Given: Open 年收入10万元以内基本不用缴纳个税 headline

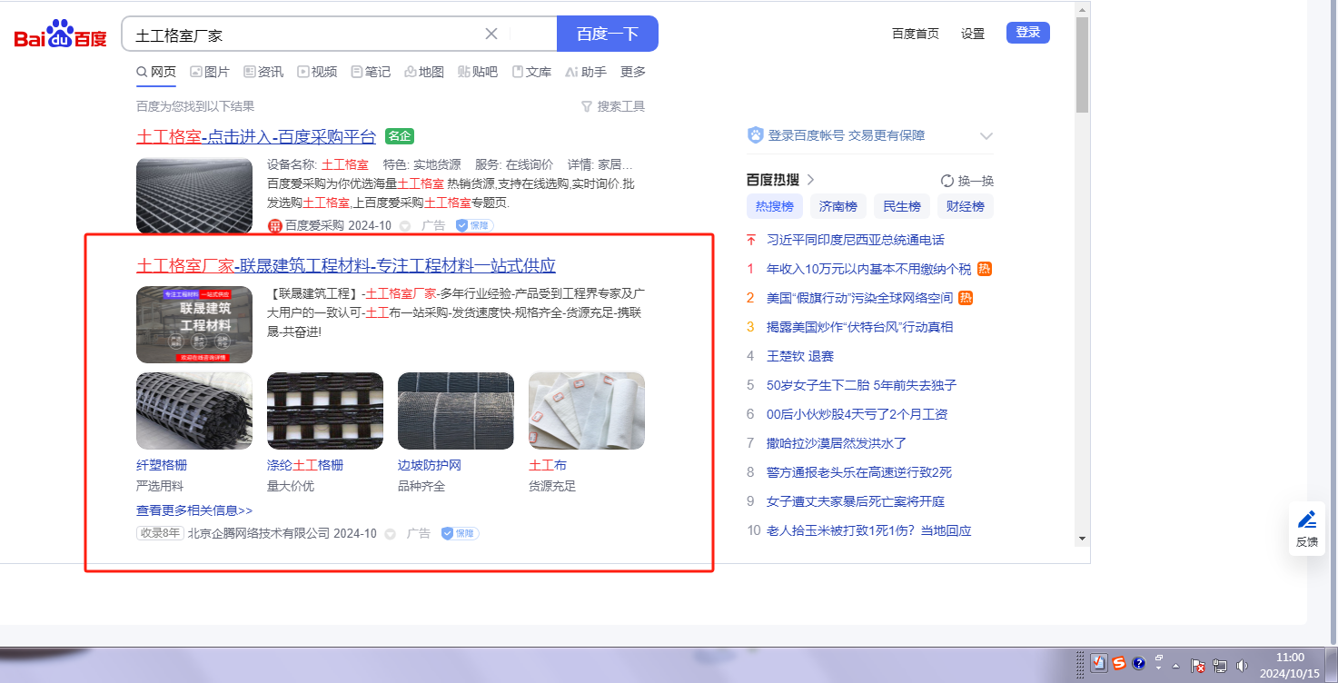Looking at the screenshot, I should [x=869, y=269].
